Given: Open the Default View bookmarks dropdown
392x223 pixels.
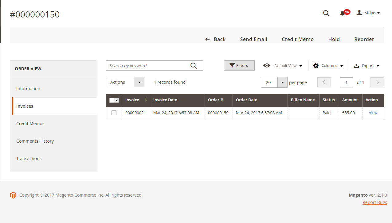Looking at the screenshot, I should 283,66.
